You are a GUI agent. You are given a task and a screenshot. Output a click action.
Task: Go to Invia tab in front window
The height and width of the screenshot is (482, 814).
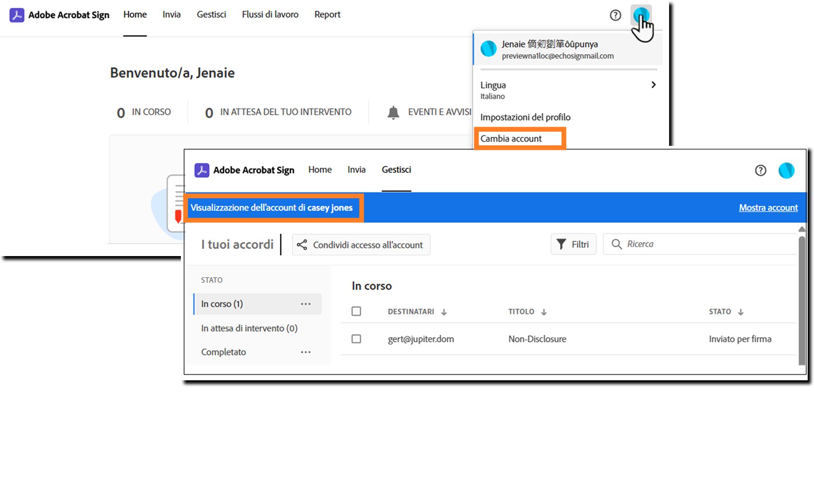click(356, 170)
